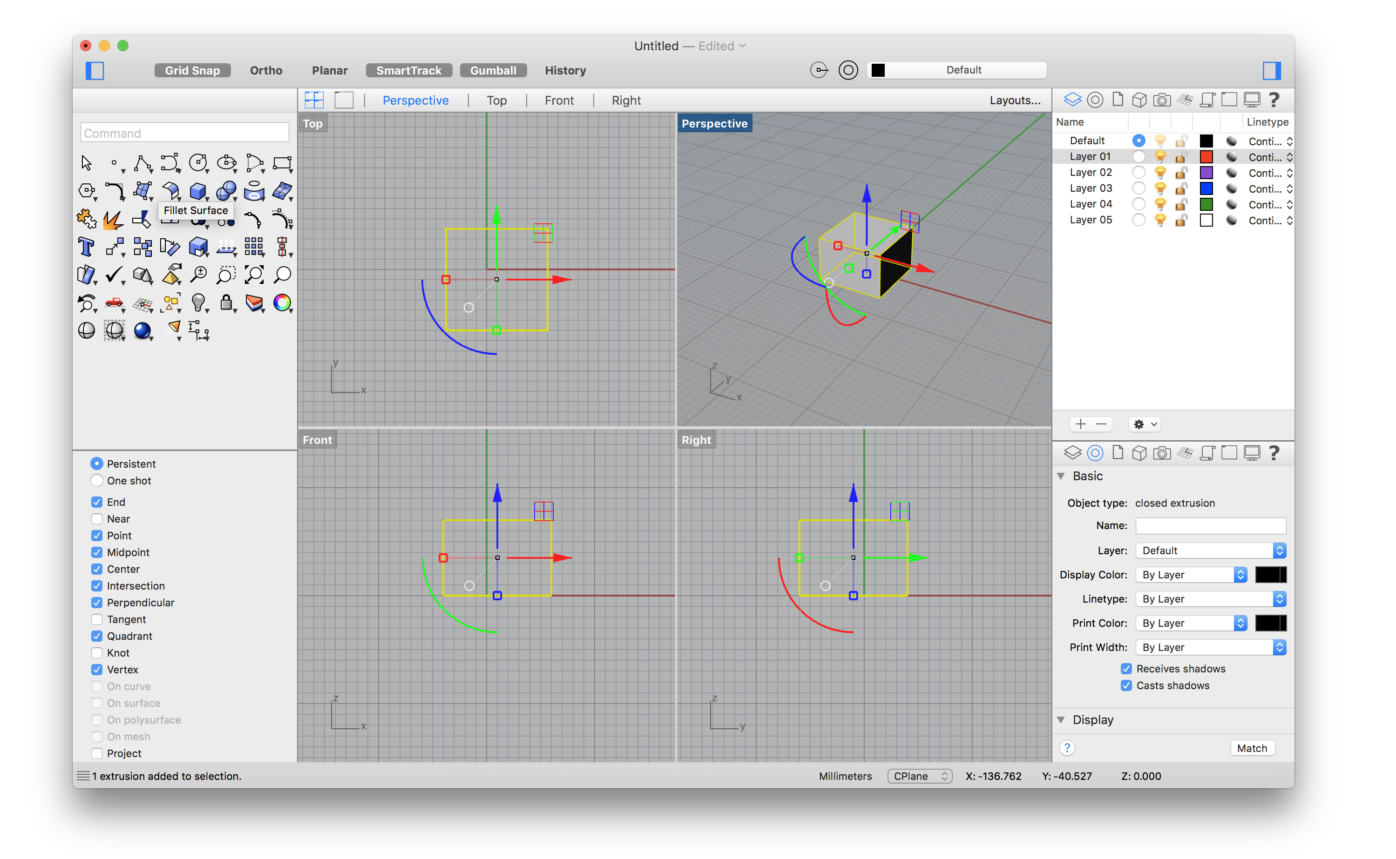Switch to the Top viewport tab

[x=496, y=100]
